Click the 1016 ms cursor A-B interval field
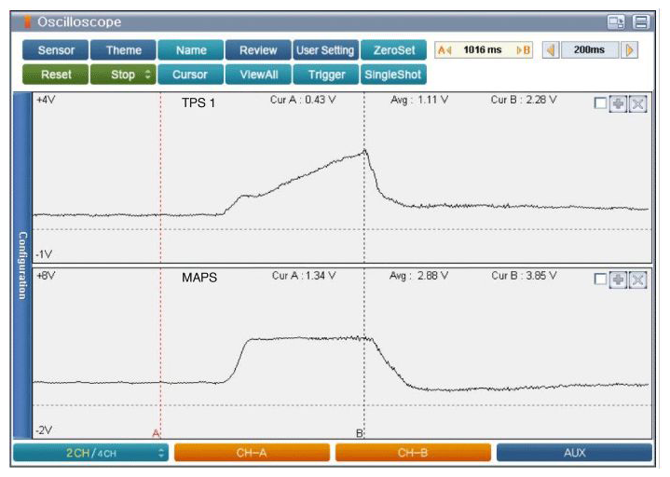Screen dimensions: 670x477 pyautogui.click(x=483, y=50)
